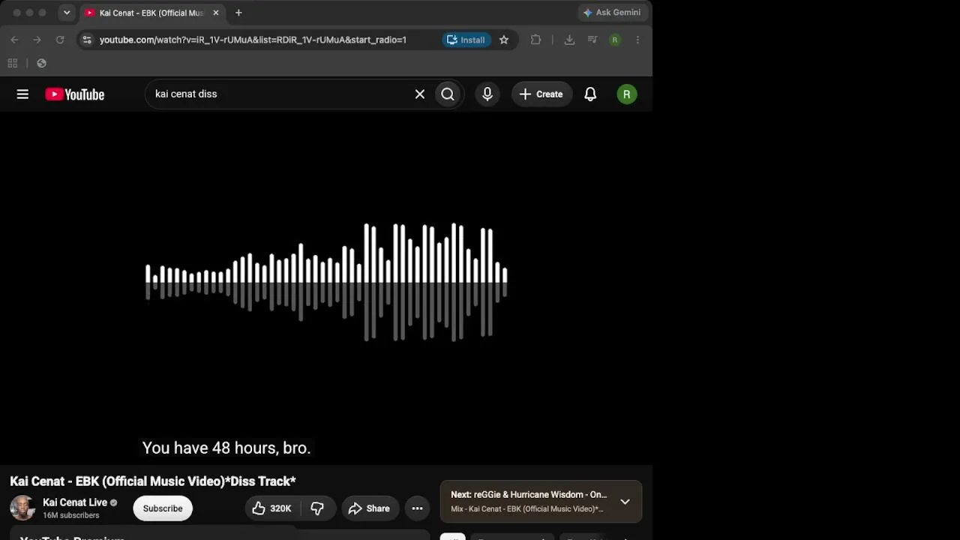Open the apps grid in bookmarks bar
This screenshot has height=540, width=960.
click(13, 63)
